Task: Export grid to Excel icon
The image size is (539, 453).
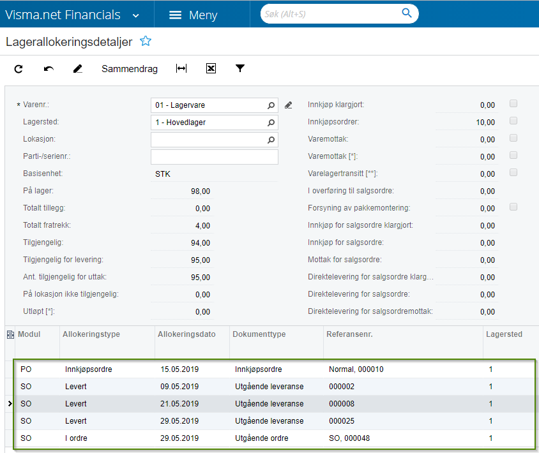Action: (211, 68)
